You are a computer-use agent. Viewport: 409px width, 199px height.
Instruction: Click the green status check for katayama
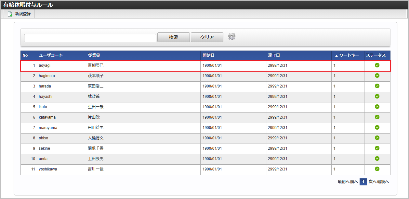coord(377,117)
